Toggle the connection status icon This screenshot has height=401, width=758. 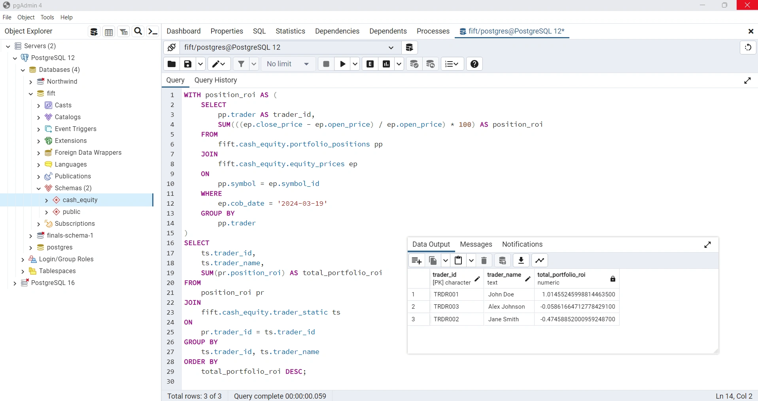point(172,47)
